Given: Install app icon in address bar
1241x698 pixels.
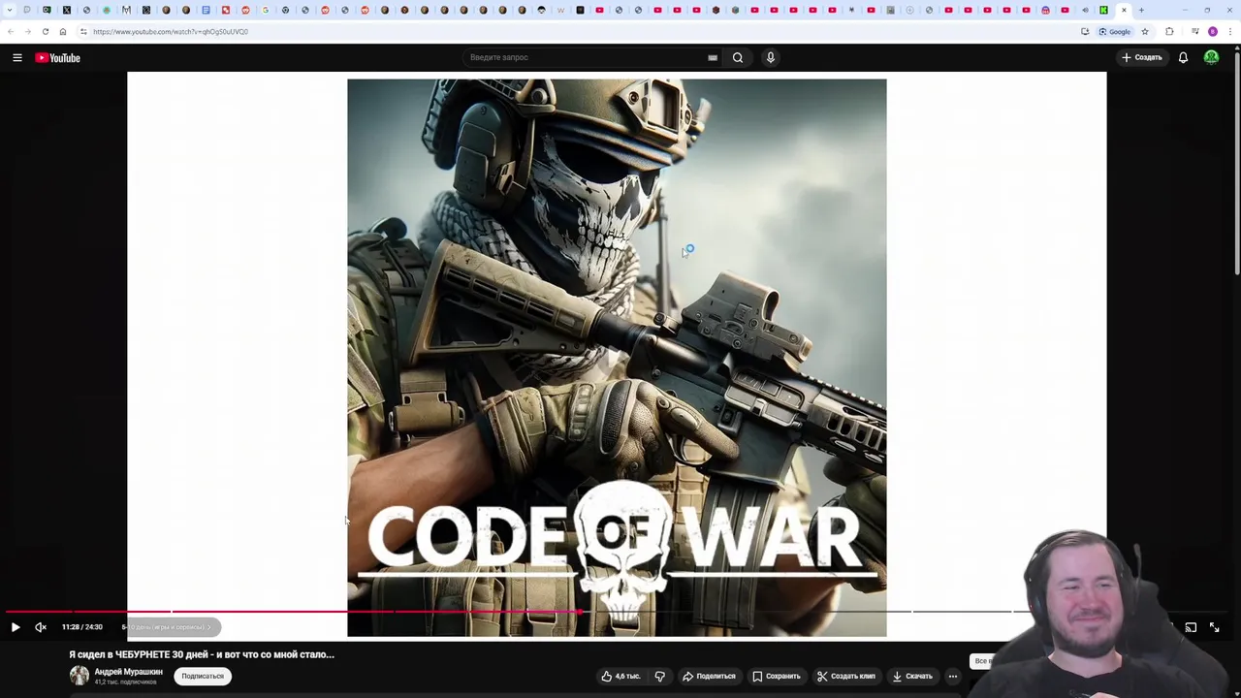Looking at the screenshot, I should pos(1085,31).
